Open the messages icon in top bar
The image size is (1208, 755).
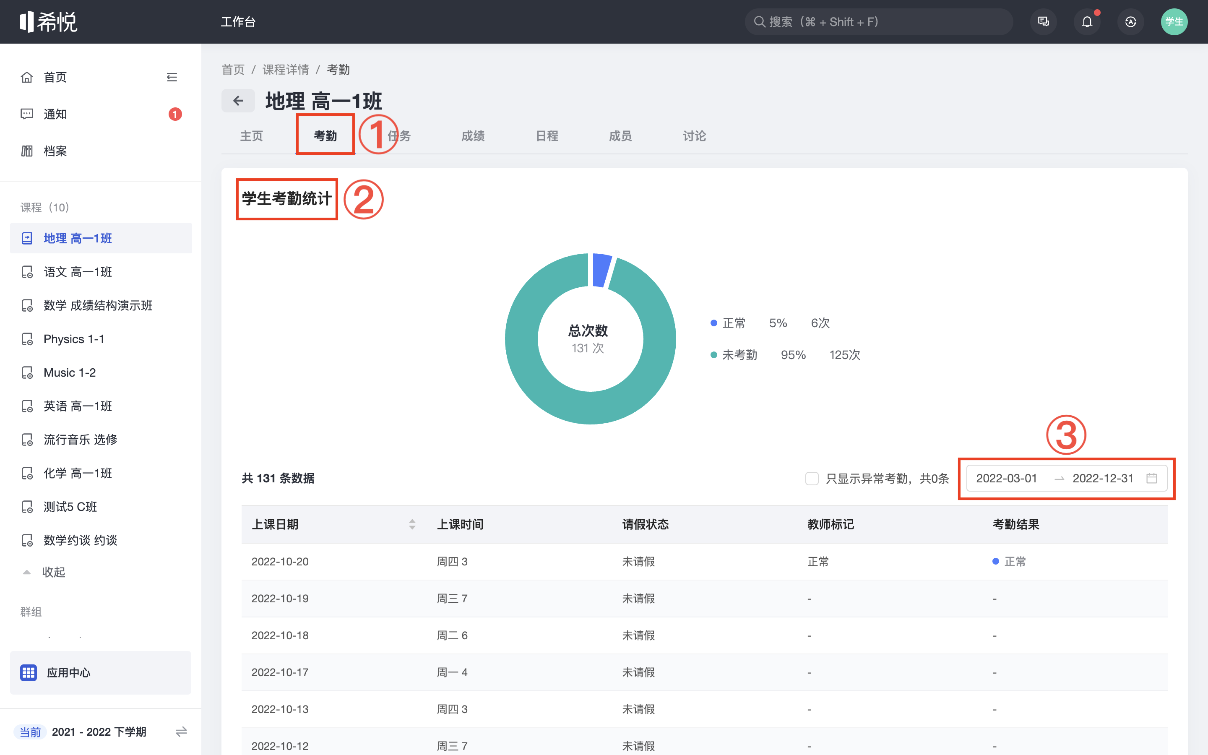(1043, 22)
